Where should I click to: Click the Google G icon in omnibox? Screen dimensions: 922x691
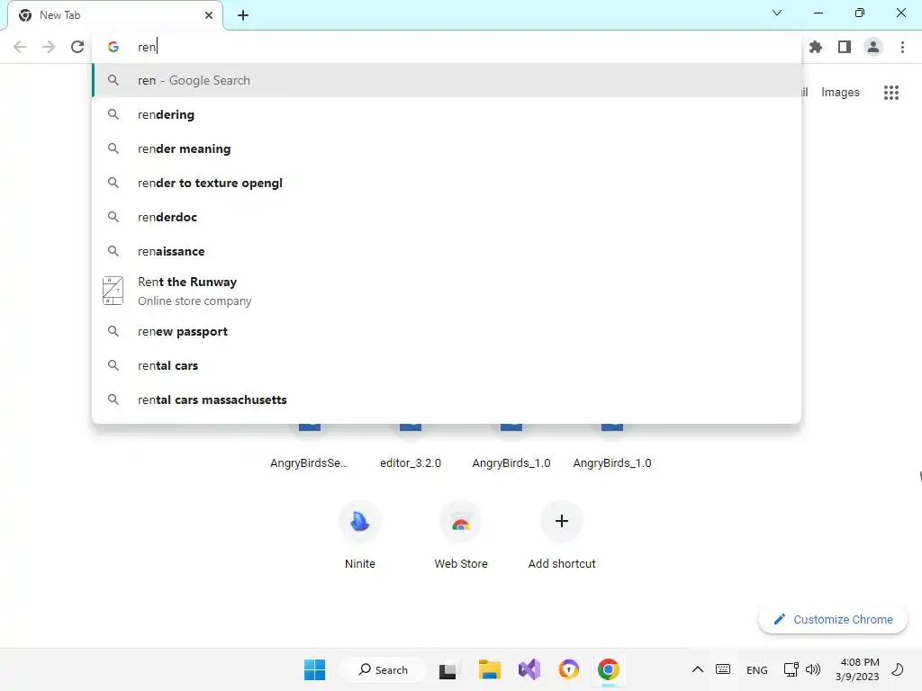point(113,47)
